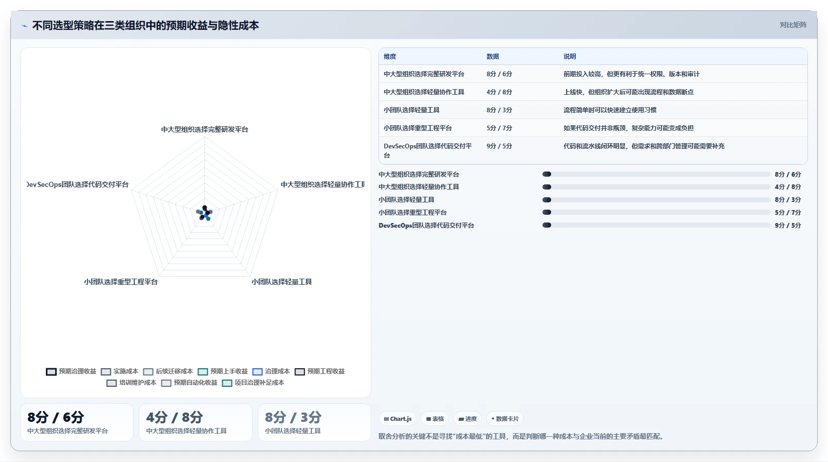Click table value 9分 / 5分
Image resolution: width=828 pixels, height=462 pixels.
pos(499,146)
